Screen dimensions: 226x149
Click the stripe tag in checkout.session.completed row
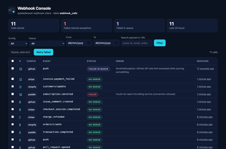31,110
